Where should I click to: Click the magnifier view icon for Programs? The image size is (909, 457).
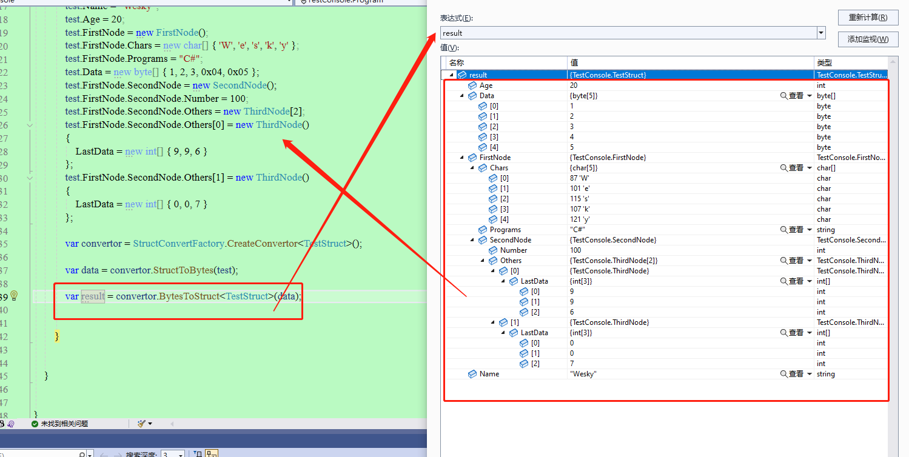click(783, 230)
